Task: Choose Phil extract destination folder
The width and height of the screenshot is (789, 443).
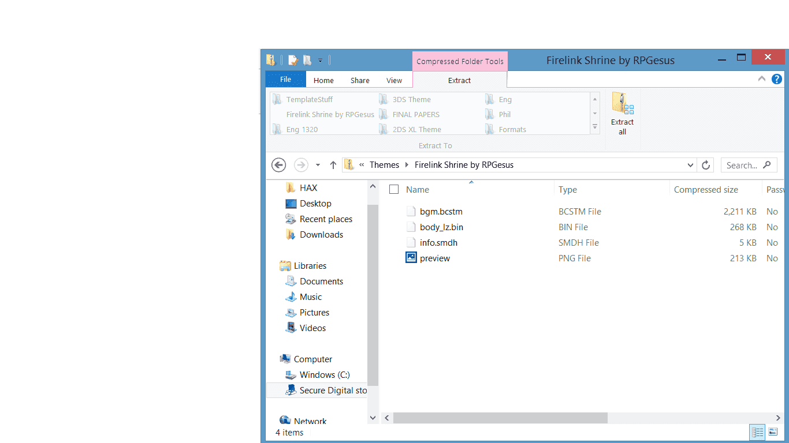Action: pos(505,114)
